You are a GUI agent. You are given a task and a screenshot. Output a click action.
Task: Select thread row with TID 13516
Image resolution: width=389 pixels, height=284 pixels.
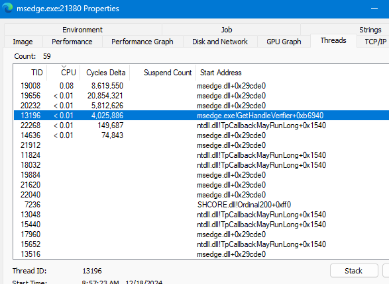click(x=201, y=254)
